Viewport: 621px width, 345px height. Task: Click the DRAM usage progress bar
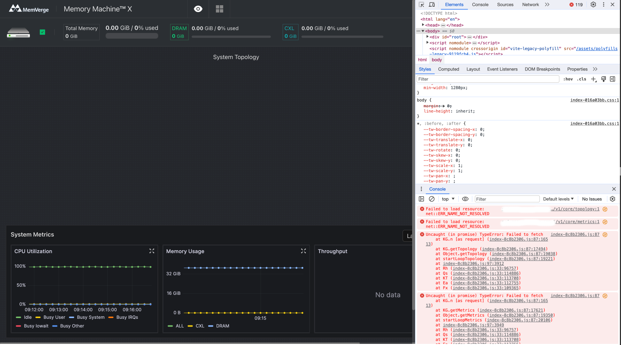[x=231, y=37]
